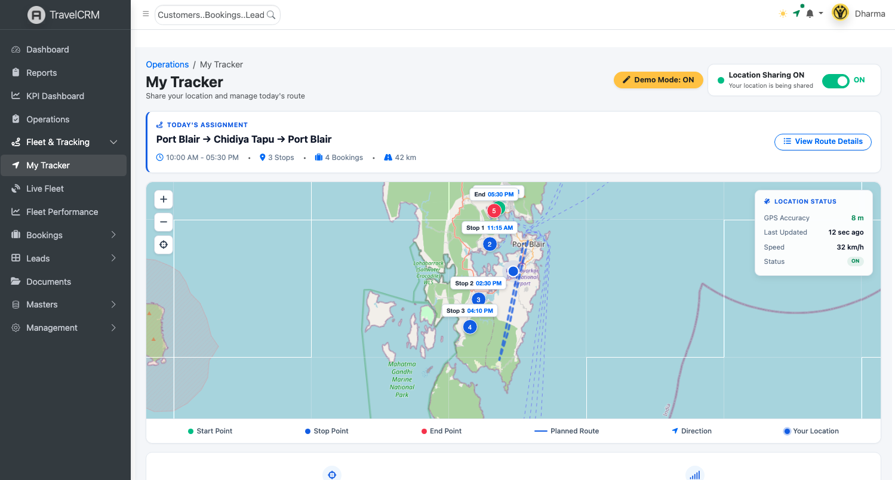Click the Bookings suitcase icon
895x480 pixels.
point(16,235)
